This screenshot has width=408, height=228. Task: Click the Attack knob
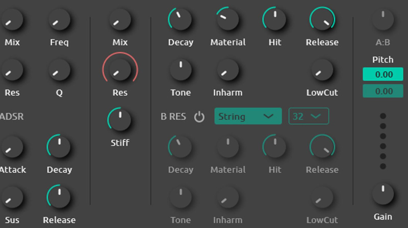pos(12,147)
